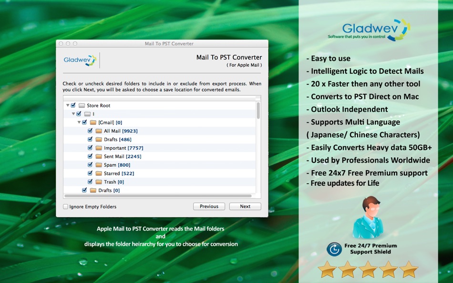Click the vertical scrollbar thumb in folder list
The height and width of the screenshot is (283, 453).
(258, 111)
